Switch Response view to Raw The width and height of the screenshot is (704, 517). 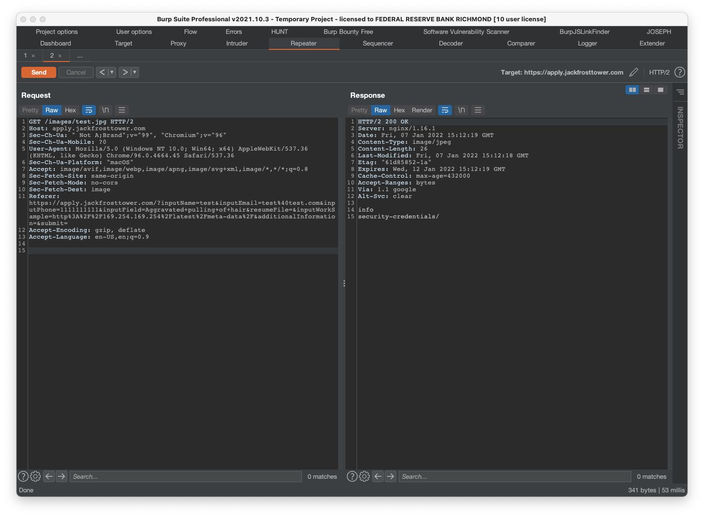381,110
